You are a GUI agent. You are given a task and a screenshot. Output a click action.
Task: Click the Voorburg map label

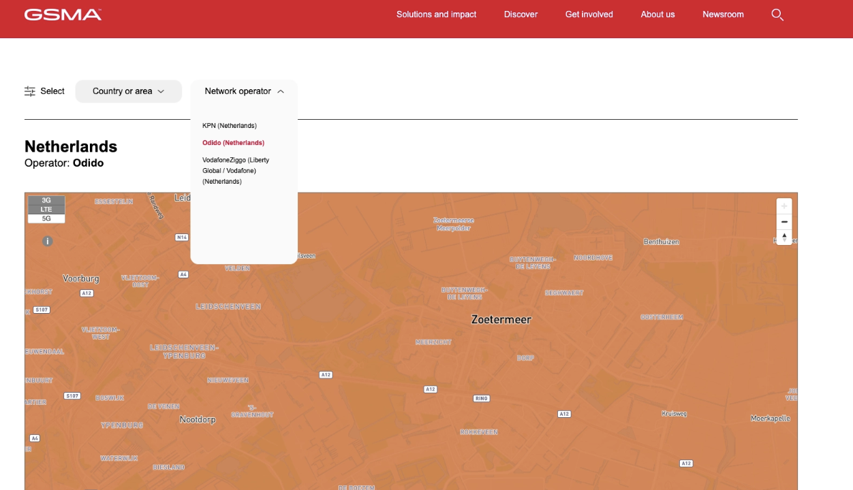pos(81,278)
